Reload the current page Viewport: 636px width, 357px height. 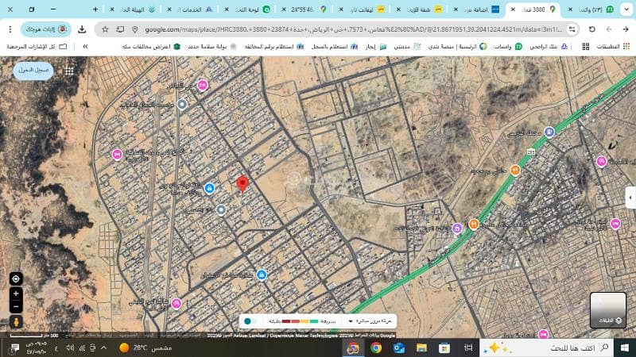point(591,29)
